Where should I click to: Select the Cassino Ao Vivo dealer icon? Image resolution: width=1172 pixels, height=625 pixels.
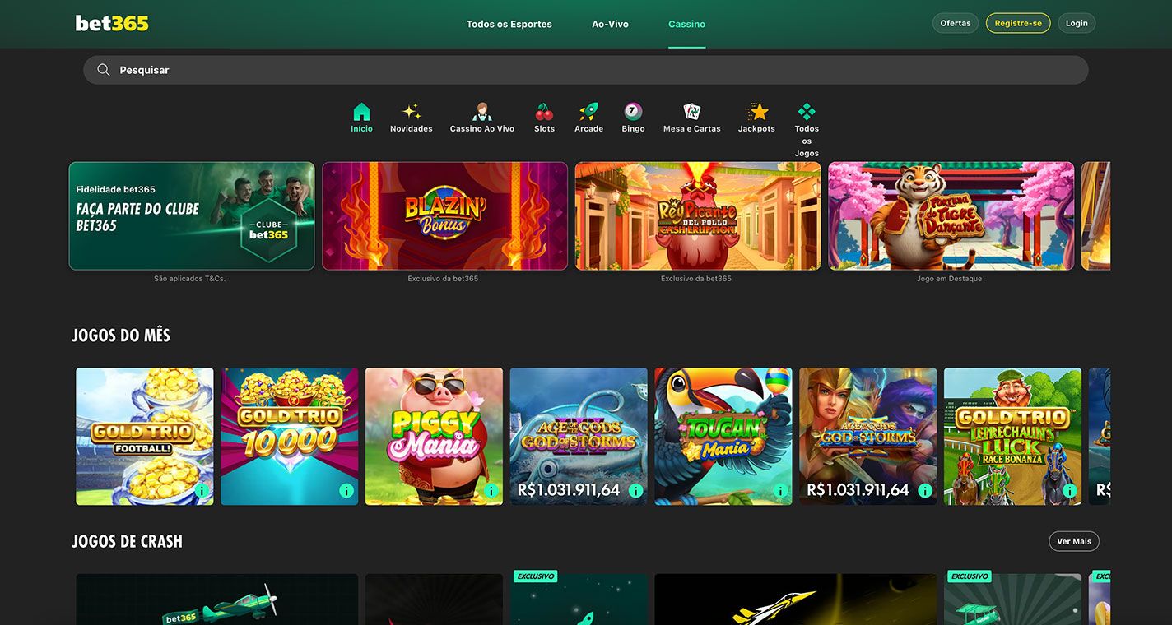pos(481,113)
